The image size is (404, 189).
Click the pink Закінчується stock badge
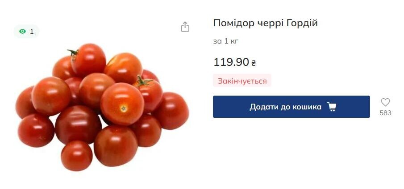point(242,81)
